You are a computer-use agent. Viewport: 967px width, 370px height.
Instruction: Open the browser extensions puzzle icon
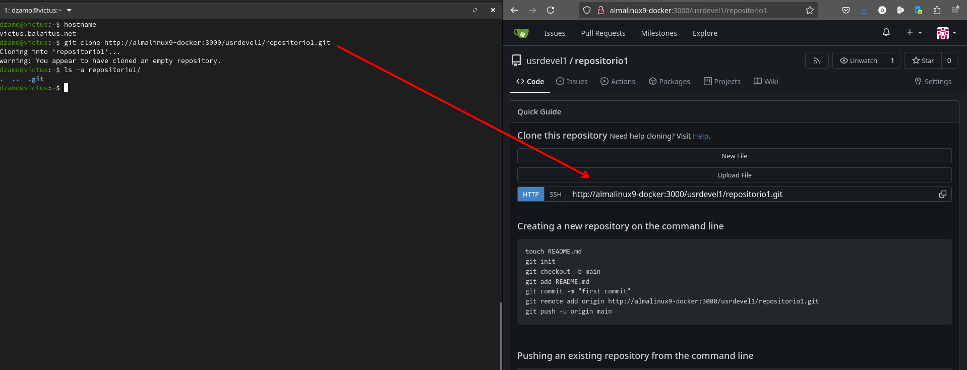(x=937, y=10)
